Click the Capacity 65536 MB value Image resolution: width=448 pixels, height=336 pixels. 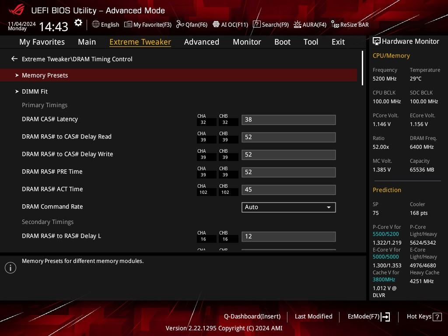pos(422,170)
